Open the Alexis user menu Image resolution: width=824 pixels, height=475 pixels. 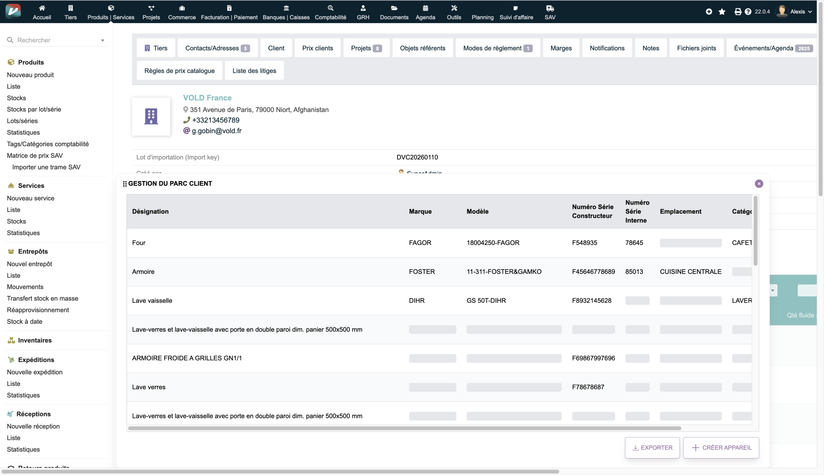point(797,12)
